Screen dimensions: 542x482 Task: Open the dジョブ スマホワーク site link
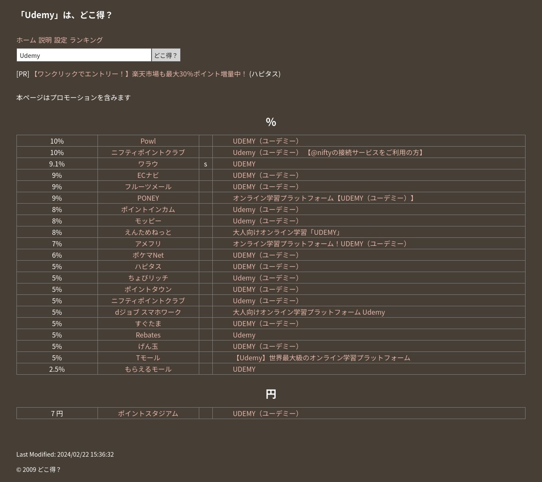pos(148,312)
